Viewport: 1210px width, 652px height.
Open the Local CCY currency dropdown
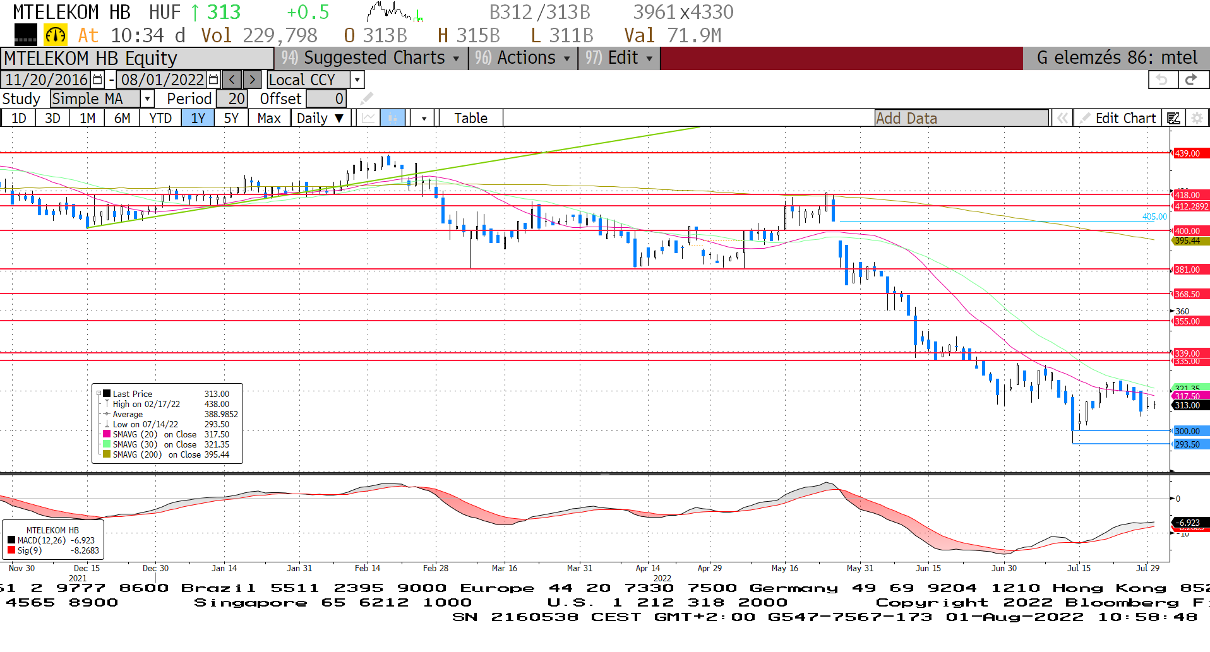pos(357,80)
